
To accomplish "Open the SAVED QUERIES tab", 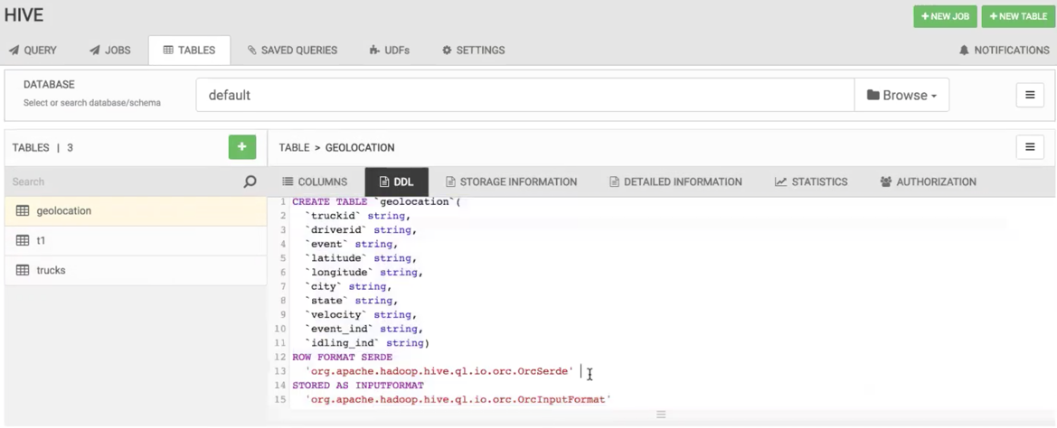I will [x=292, y=51].
